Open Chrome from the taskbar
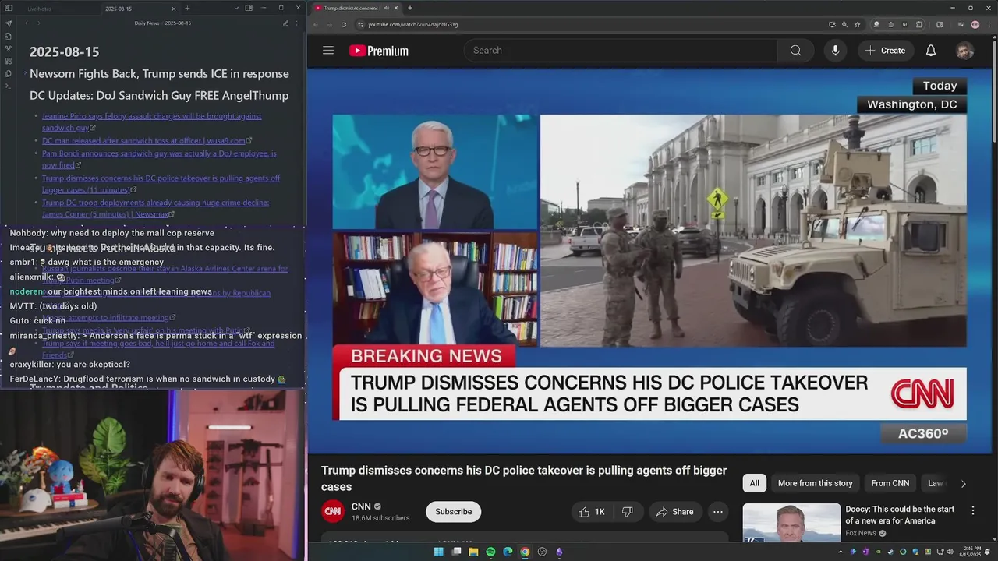Viewport: 998px width, 561px height. coord(525,552)
